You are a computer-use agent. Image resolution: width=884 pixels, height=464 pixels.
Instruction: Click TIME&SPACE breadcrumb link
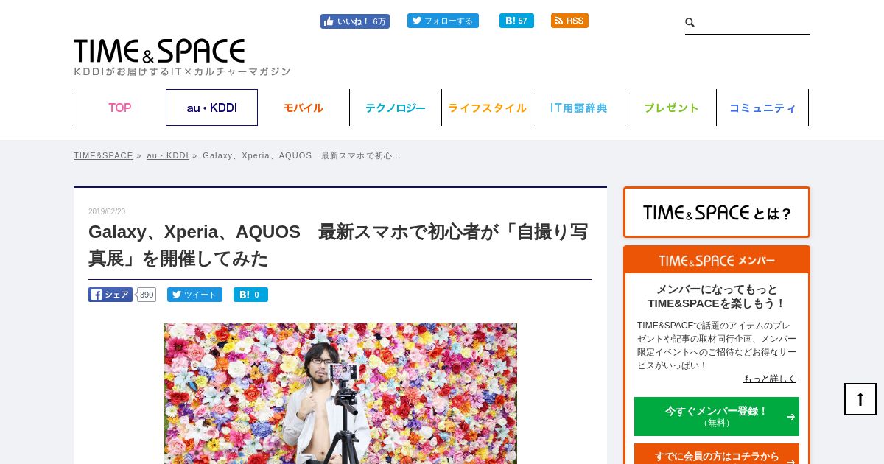pos(103,155)
